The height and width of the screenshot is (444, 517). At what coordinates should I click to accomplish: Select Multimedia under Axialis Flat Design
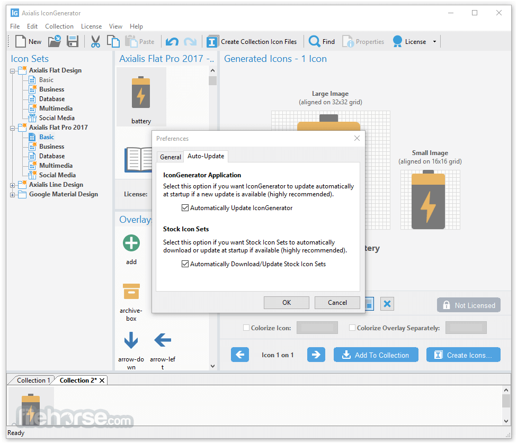[x=56, y=108]
